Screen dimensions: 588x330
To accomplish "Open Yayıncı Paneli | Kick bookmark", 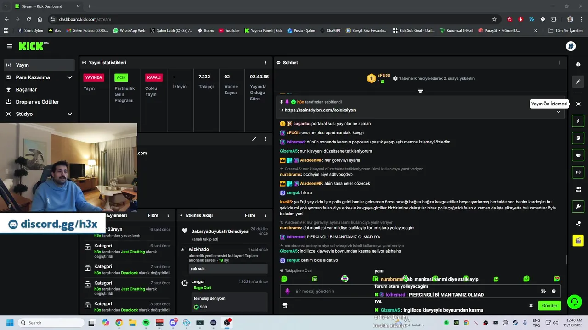I will (x=263, y=31).
